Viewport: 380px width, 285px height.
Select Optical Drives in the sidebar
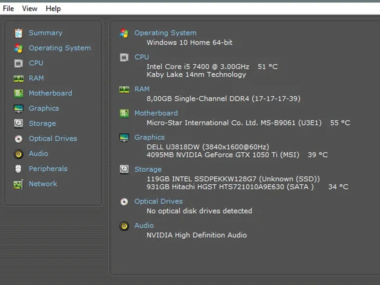click(53, 138)
